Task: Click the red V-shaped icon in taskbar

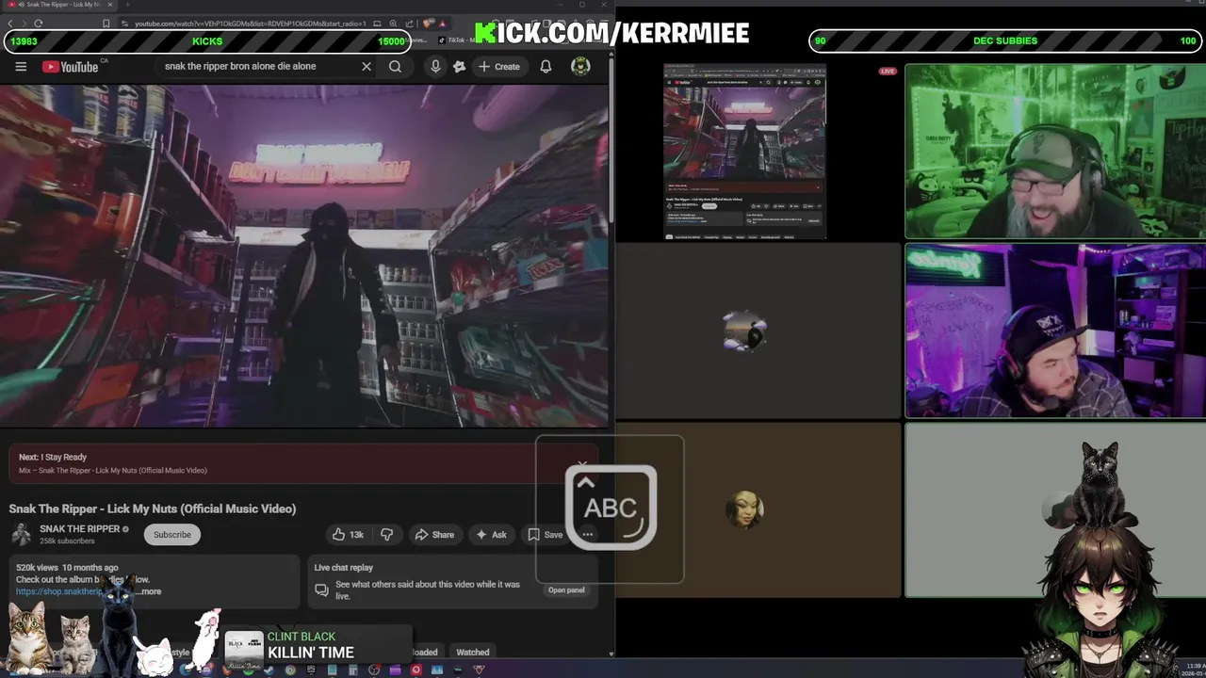Action: pyautogui.click(x=479, y=670)
